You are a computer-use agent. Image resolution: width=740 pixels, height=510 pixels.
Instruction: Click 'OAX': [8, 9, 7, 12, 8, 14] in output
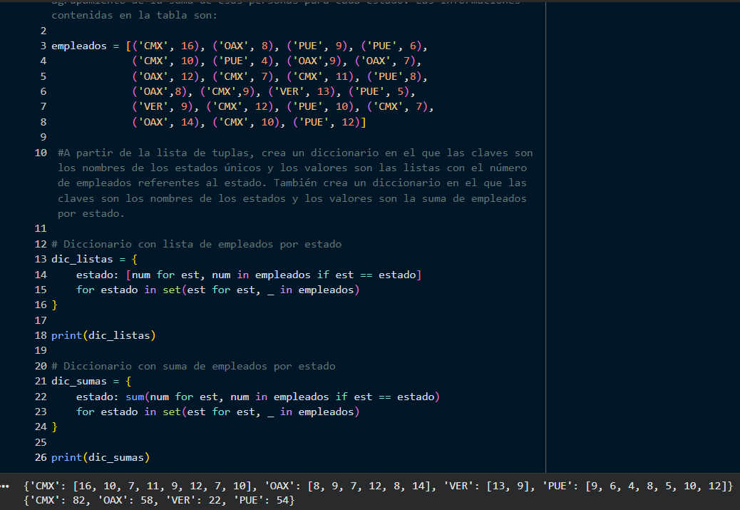coord(350,486)
